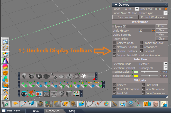Expand the Selection Mode dropdown
The image size is (171, 113).
pos(166,64)
